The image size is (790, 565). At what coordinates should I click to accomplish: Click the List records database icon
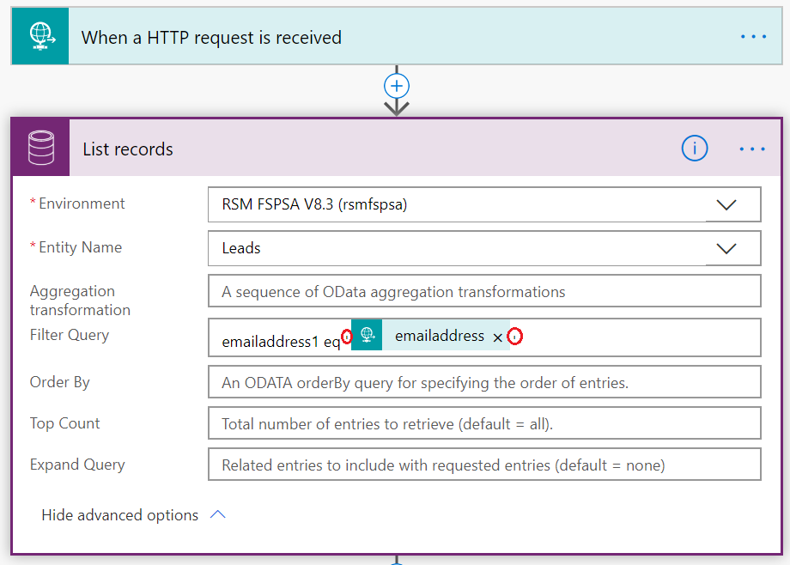click(x=41, y=149)
